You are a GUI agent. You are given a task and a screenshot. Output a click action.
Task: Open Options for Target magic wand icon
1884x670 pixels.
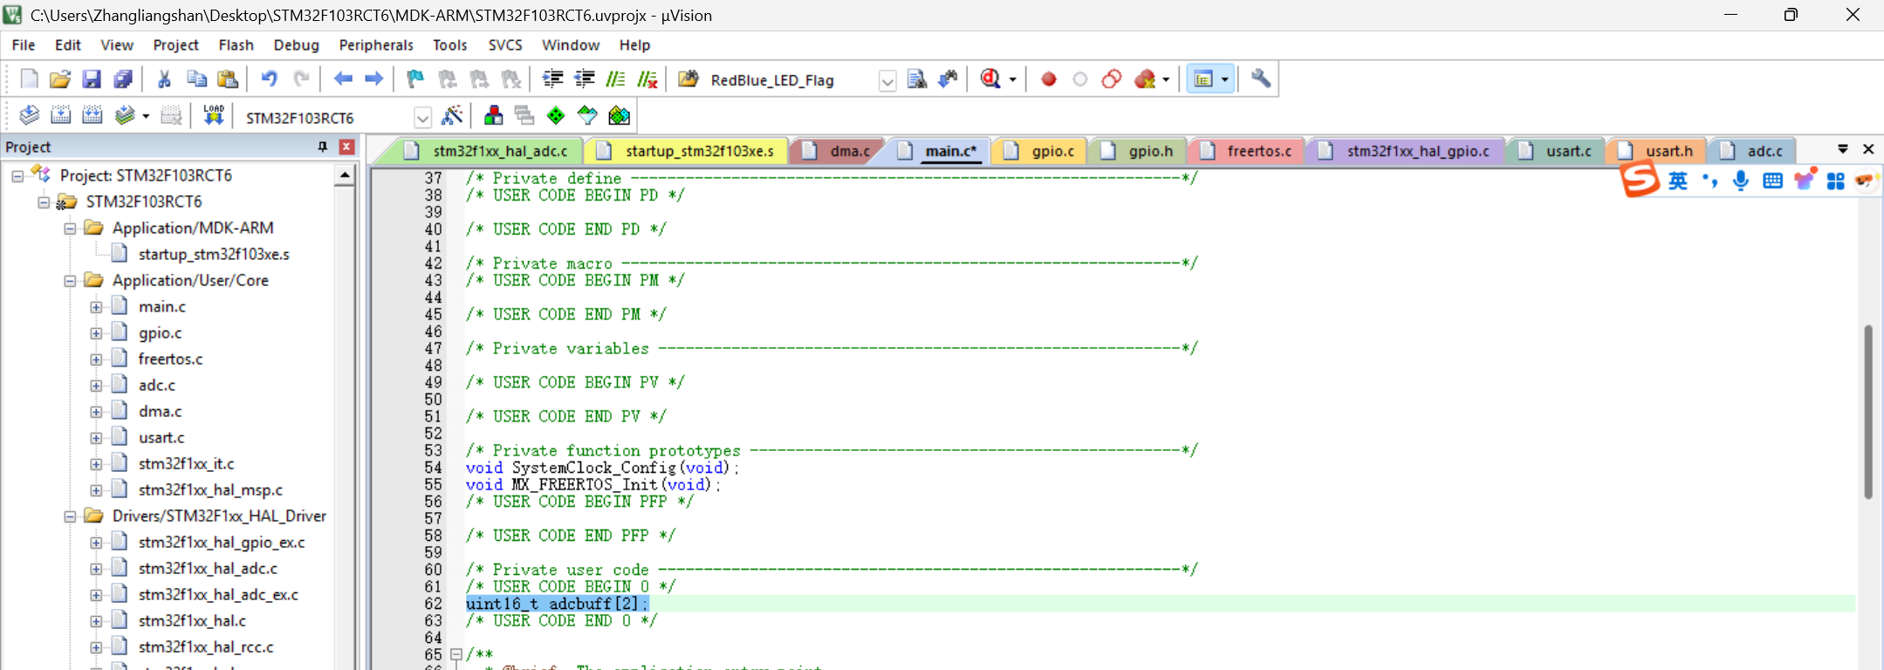point(452,115)
